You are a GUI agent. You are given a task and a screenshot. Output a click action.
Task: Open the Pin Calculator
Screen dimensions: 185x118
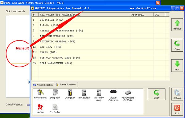84,94
